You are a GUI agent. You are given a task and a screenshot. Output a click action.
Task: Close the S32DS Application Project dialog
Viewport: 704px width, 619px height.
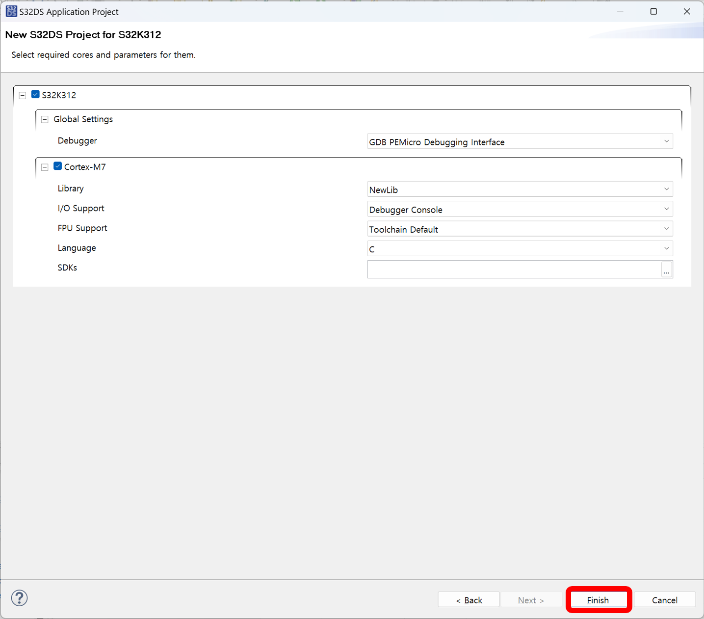coord(687,11)
